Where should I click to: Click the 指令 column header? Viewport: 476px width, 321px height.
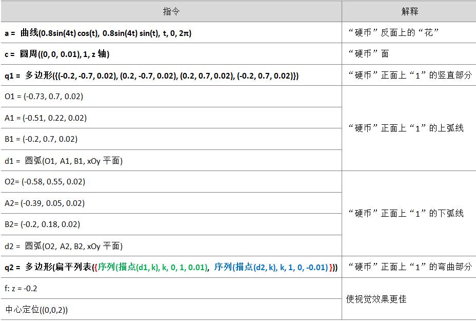(172, 10)
